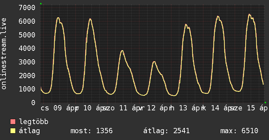This screenshot has height=140, width=269.
Task: Click the cs 09 date label
Action: tap(51, 108)
